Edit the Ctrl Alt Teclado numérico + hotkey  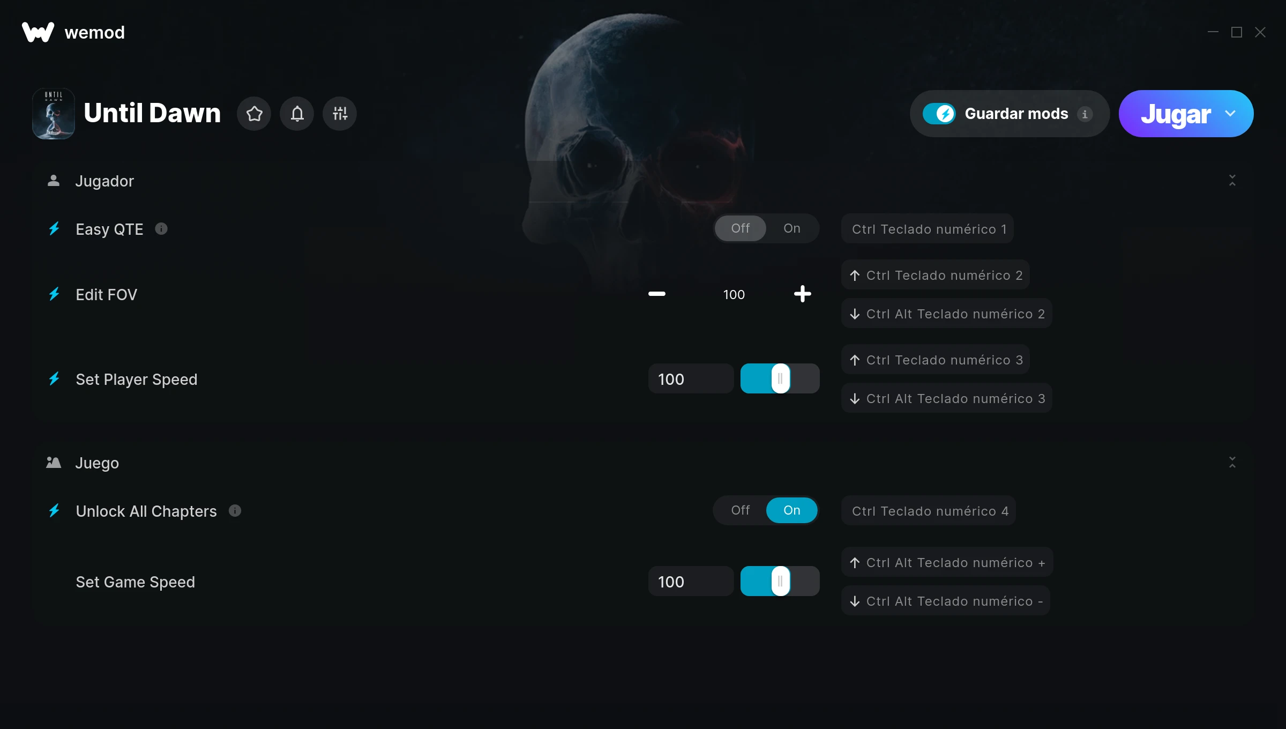tap(947, 562)
